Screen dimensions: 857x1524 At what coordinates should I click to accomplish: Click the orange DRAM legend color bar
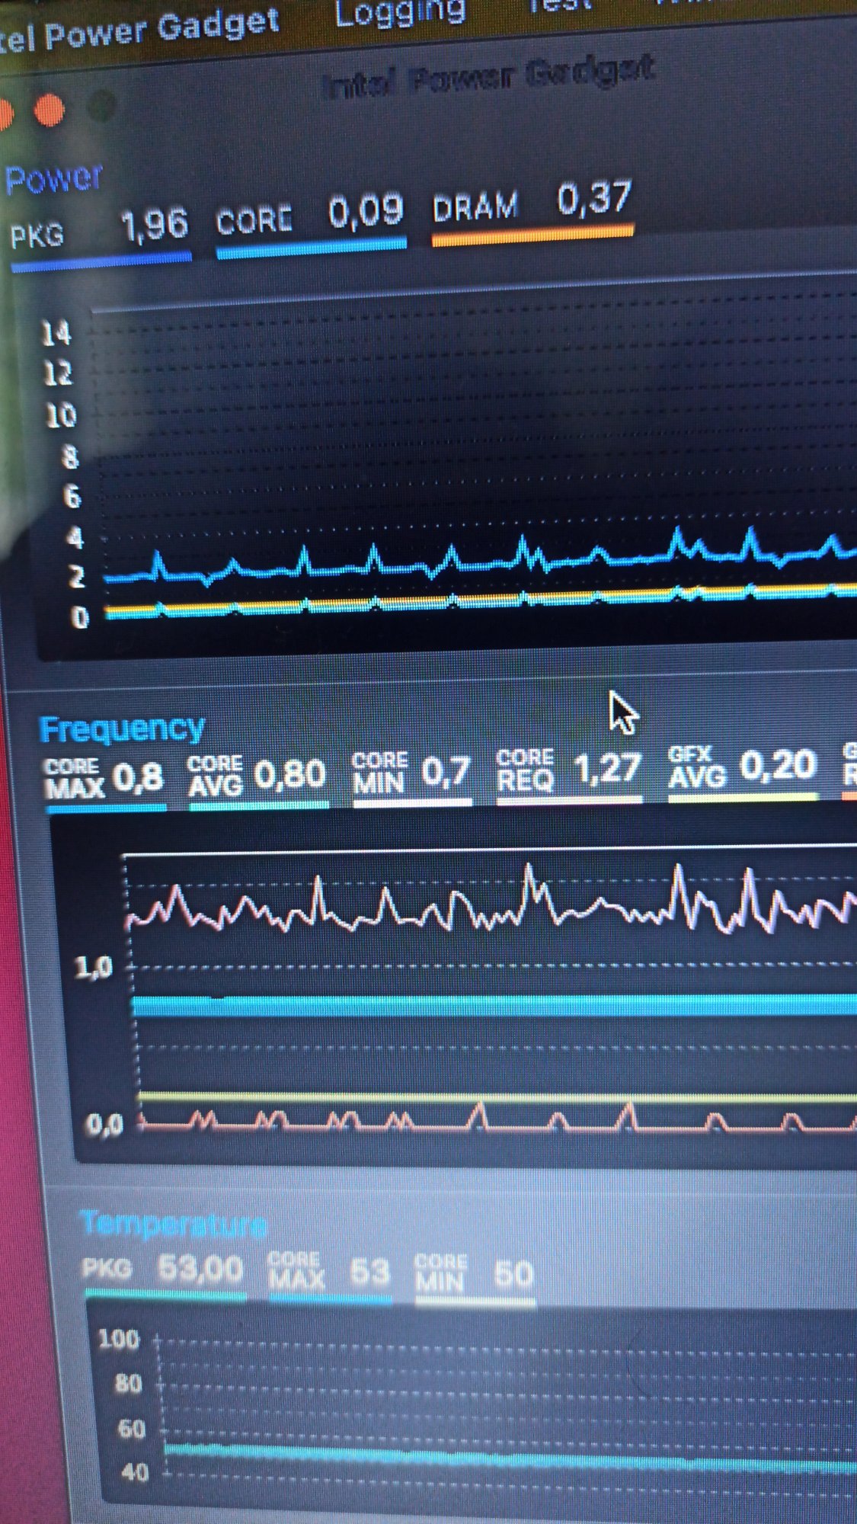(532, 235)
